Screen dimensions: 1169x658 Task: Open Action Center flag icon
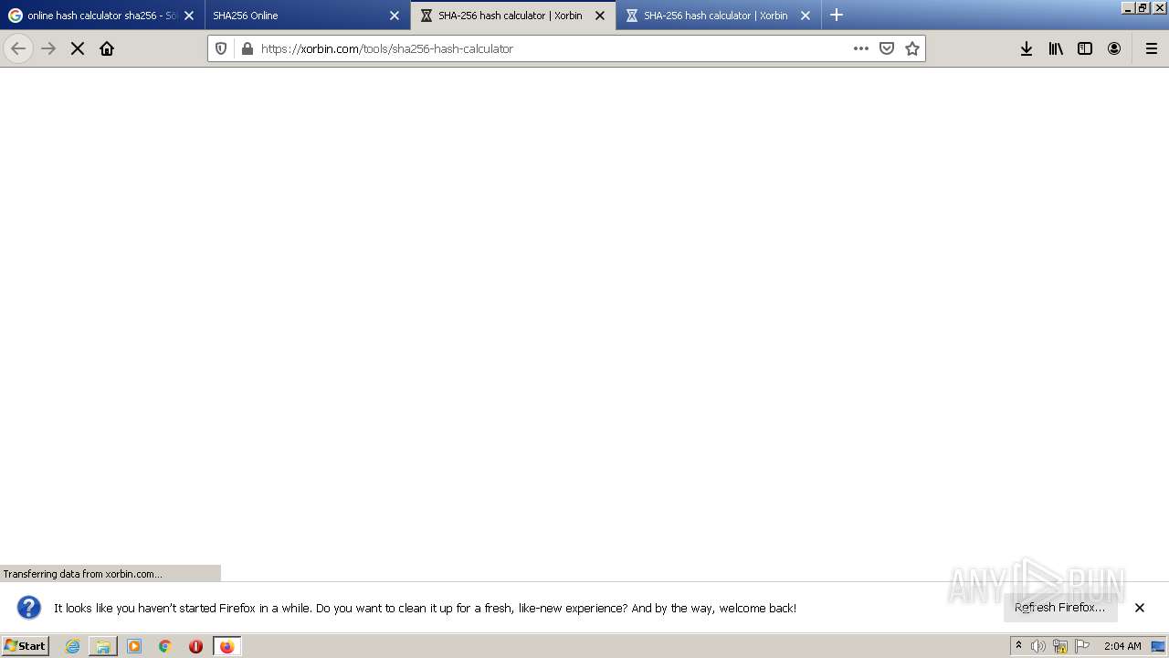1082,646
